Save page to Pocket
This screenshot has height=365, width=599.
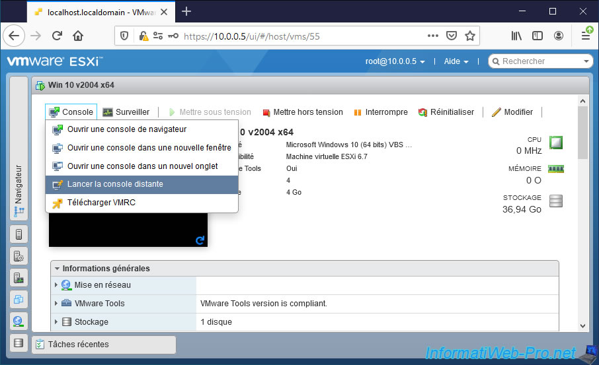click(x=452, y=36)
